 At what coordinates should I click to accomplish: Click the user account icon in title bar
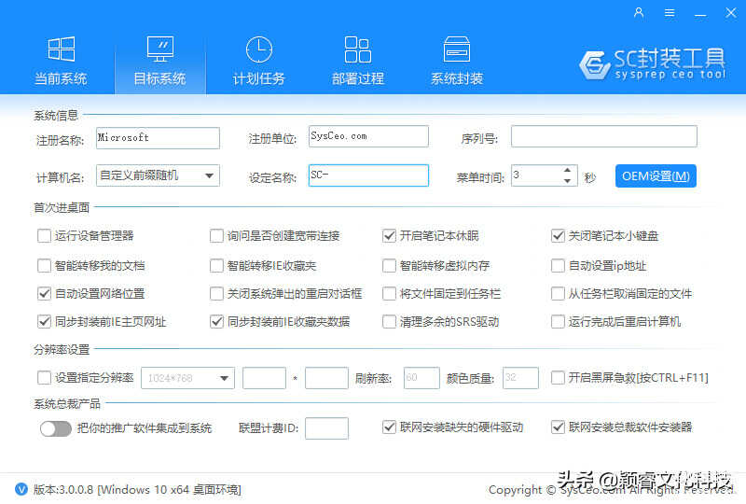click(x=639, y=12)
